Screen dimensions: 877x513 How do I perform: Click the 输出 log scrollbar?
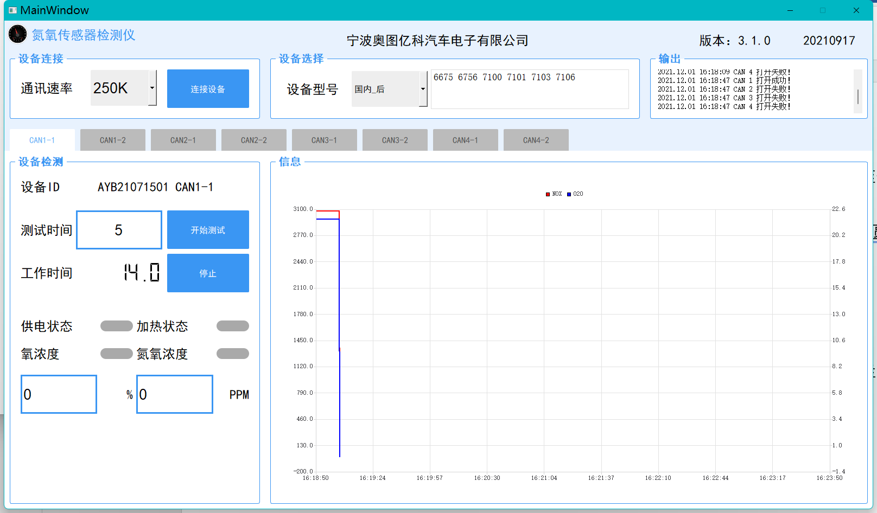[857, 92]
